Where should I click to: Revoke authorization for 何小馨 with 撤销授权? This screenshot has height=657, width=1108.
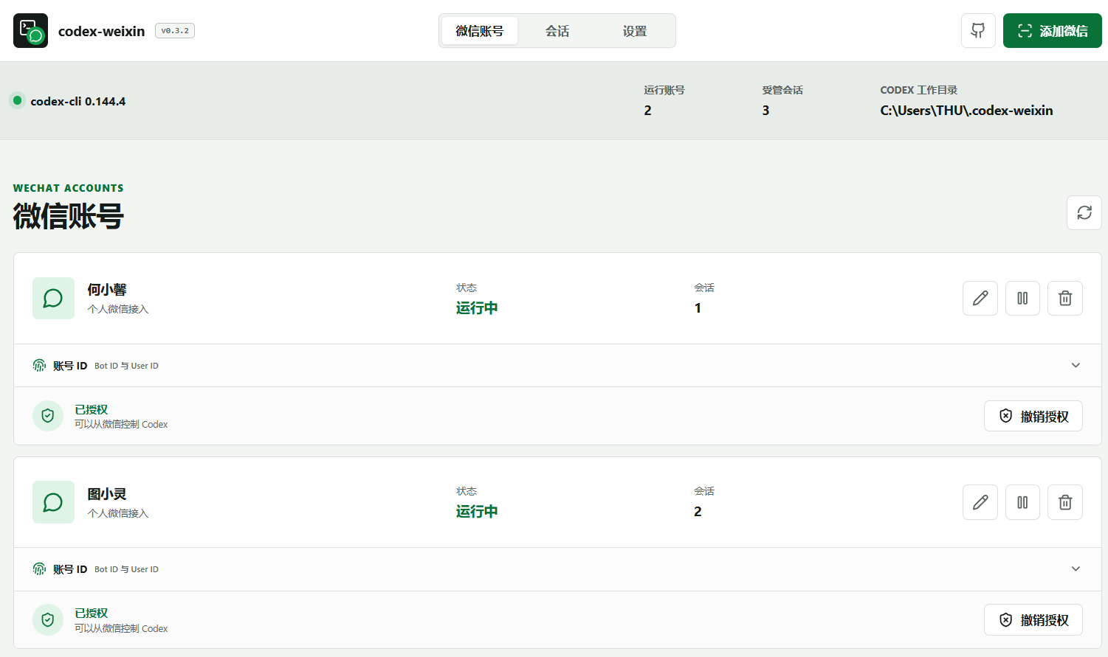pos(1033,416)
